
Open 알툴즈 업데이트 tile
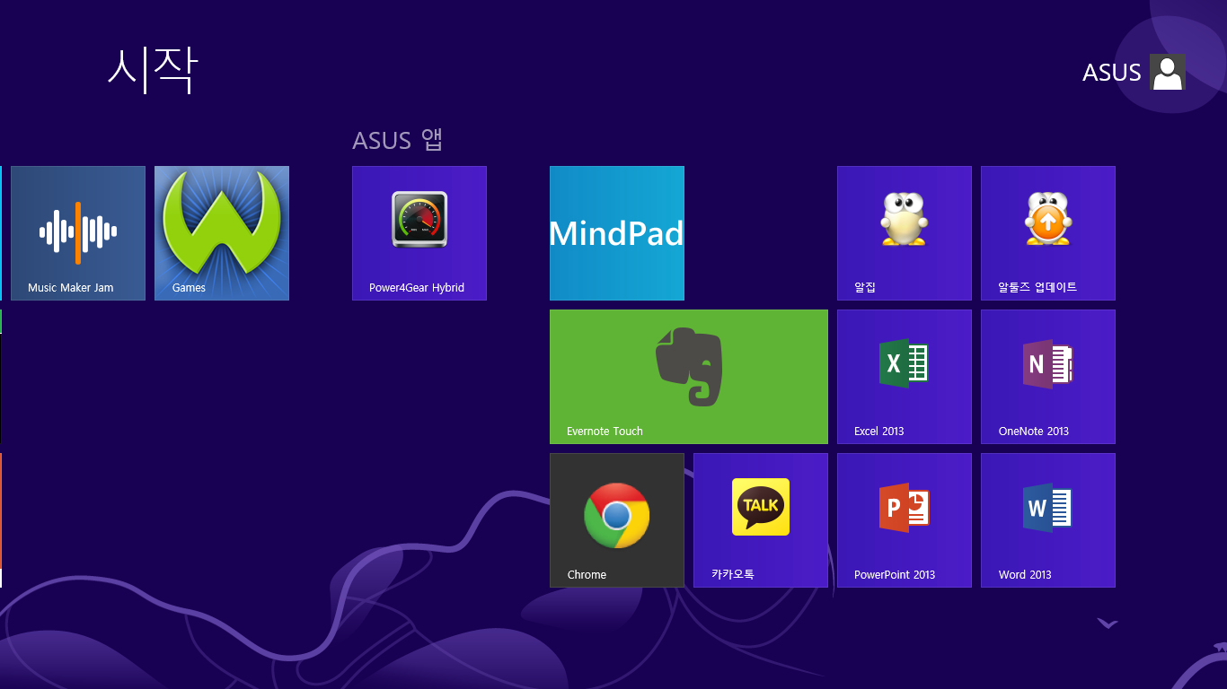click(x=1048, y=233)
